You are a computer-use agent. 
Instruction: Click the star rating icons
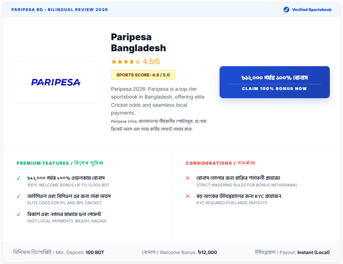pos(126,62)
